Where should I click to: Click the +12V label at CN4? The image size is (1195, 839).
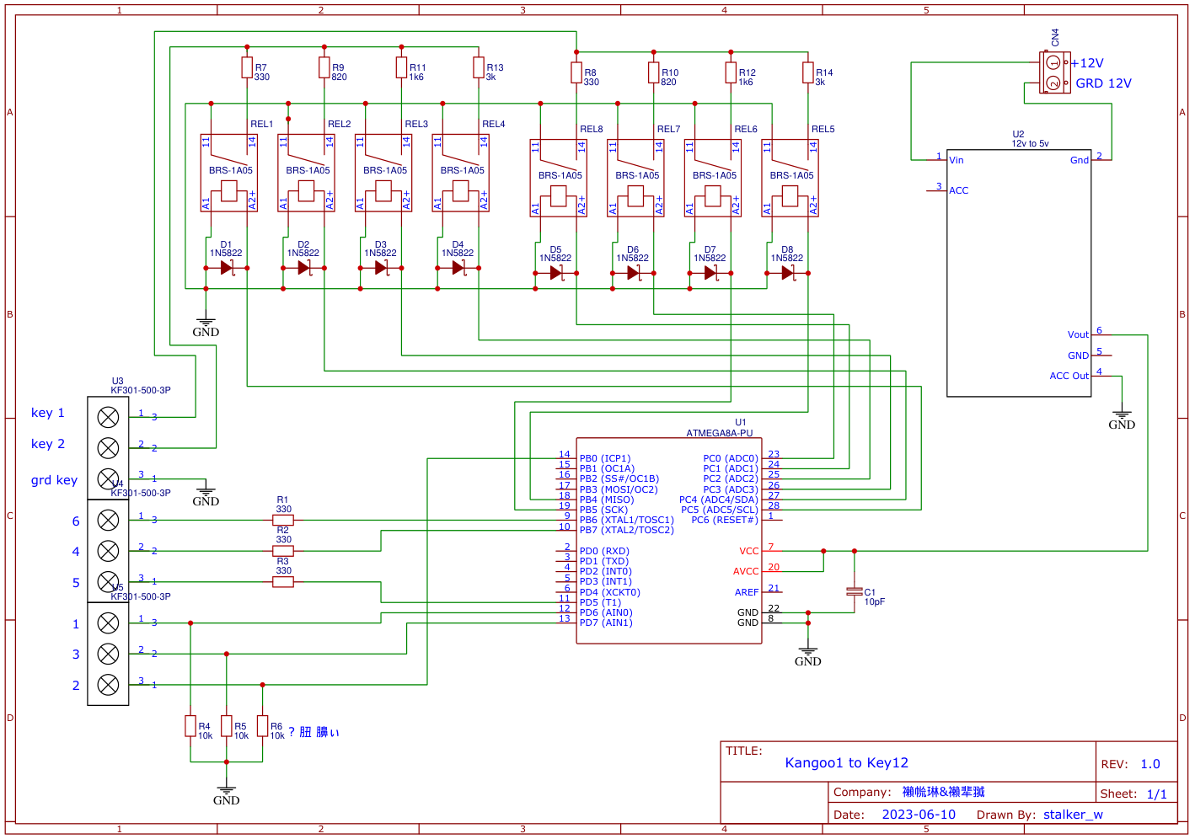tap(1087, 63)
